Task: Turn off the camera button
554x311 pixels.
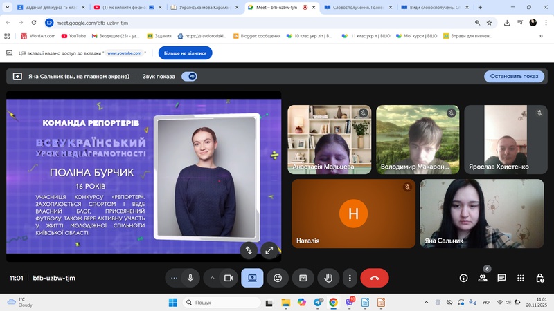Action: coord(228,278)
